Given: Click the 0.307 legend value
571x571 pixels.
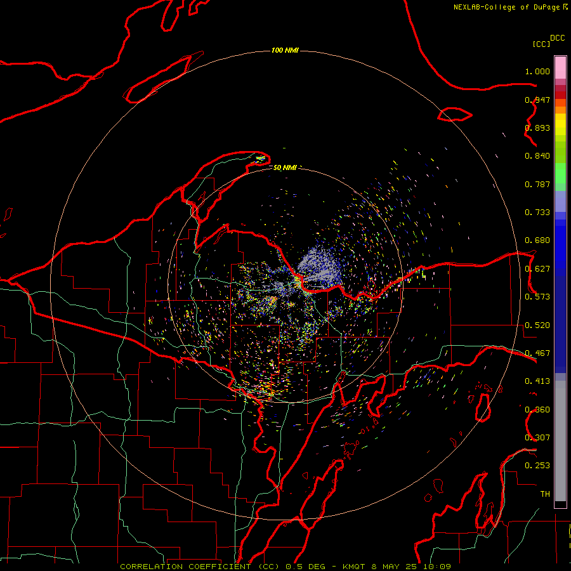Looking at the screenshot, I should coord(537,438).
